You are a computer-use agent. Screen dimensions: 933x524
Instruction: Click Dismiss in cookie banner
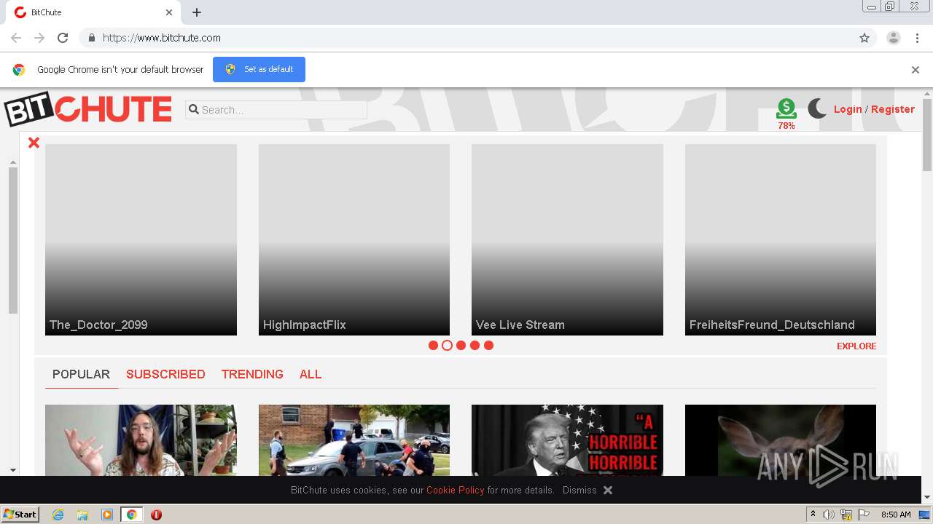click(579, 490)
